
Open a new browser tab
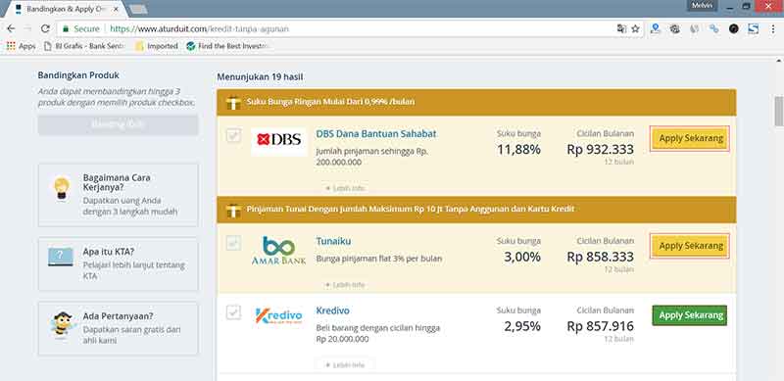tap(138, 9)
